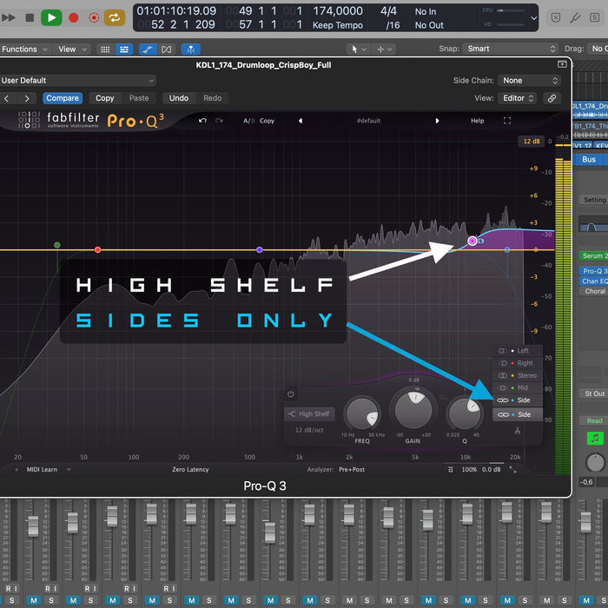Click the FREQ knob
Image resolution: width=608 pixels, height=608 pixels.
click(x=362, y=413)
